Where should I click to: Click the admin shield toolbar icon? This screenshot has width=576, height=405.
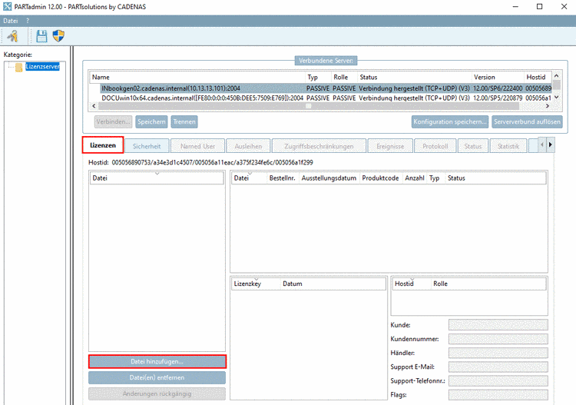coord(58,36)
